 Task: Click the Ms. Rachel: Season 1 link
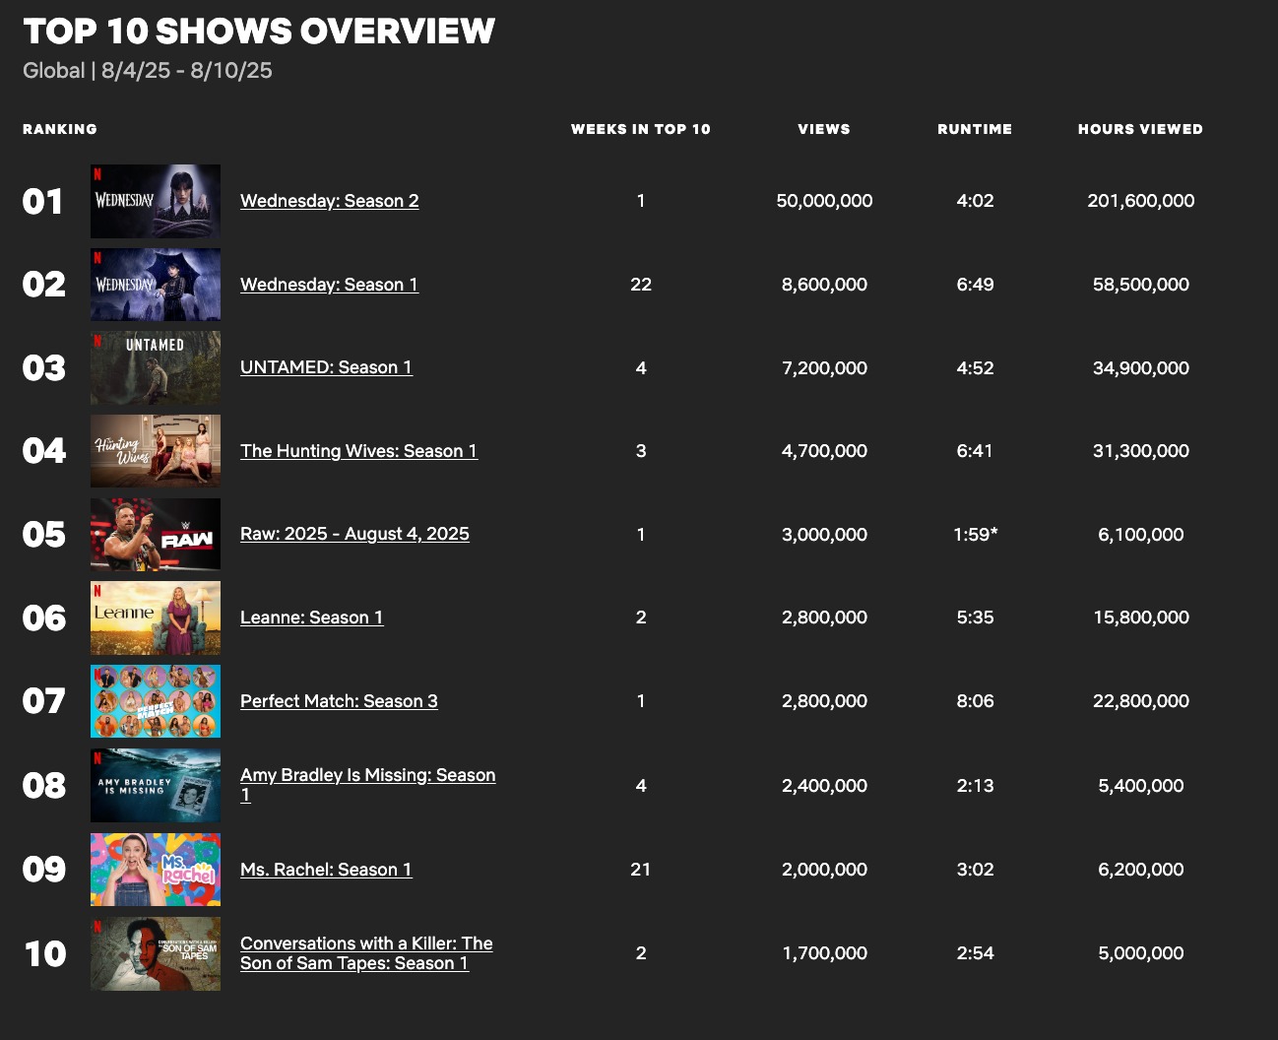[x=327, y=870]
